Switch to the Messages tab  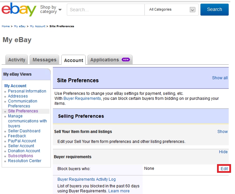click(x=45, y=60)
